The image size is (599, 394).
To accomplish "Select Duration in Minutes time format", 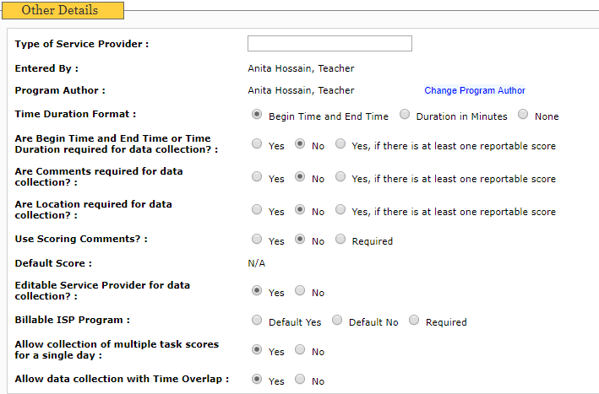I will 405,114.
